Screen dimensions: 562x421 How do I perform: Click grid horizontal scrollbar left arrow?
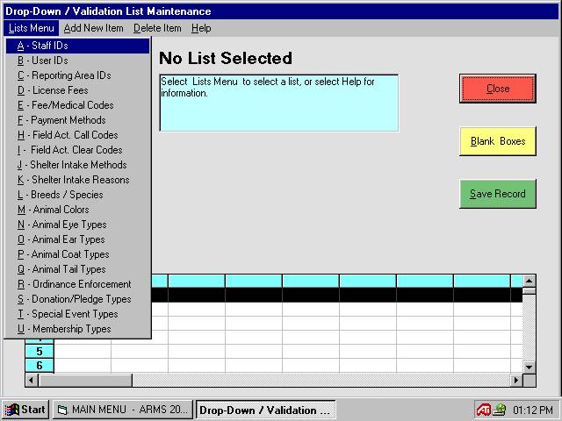(32, 380)
